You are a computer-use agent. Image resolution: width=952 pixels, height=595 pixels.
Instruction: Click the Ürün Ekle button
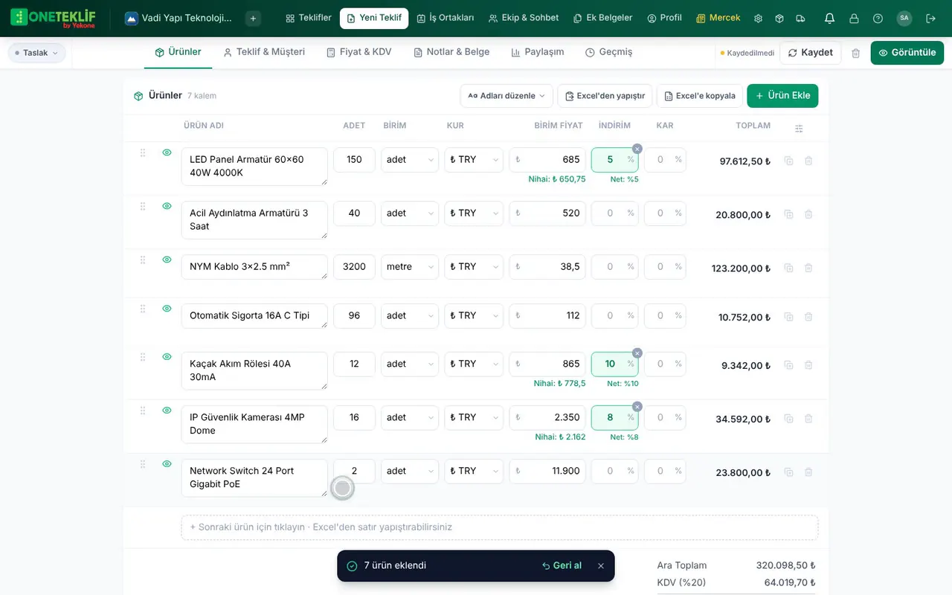782,96
